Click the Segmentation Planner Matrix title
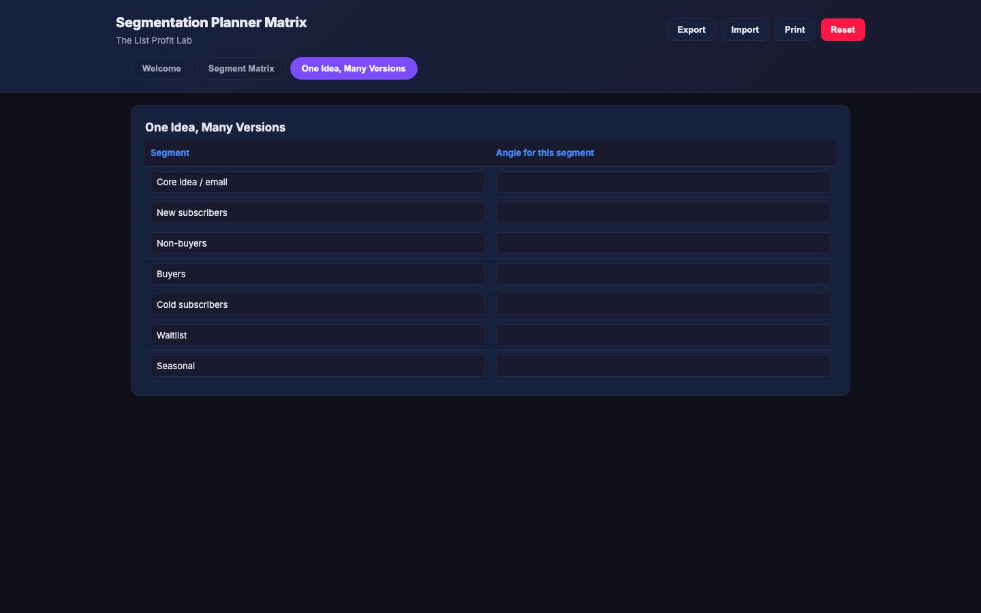Viewport: 981px width, 613px height. coord(211,22)
